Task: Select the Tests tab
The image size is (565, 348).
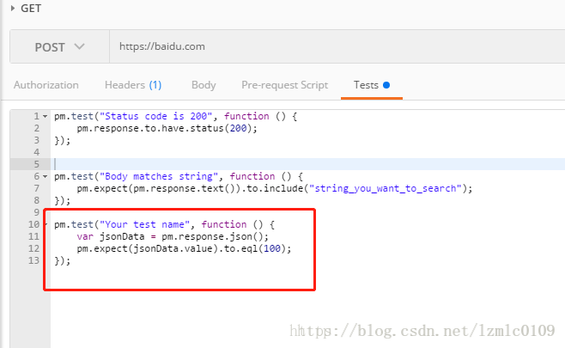Action: (372, 85)
